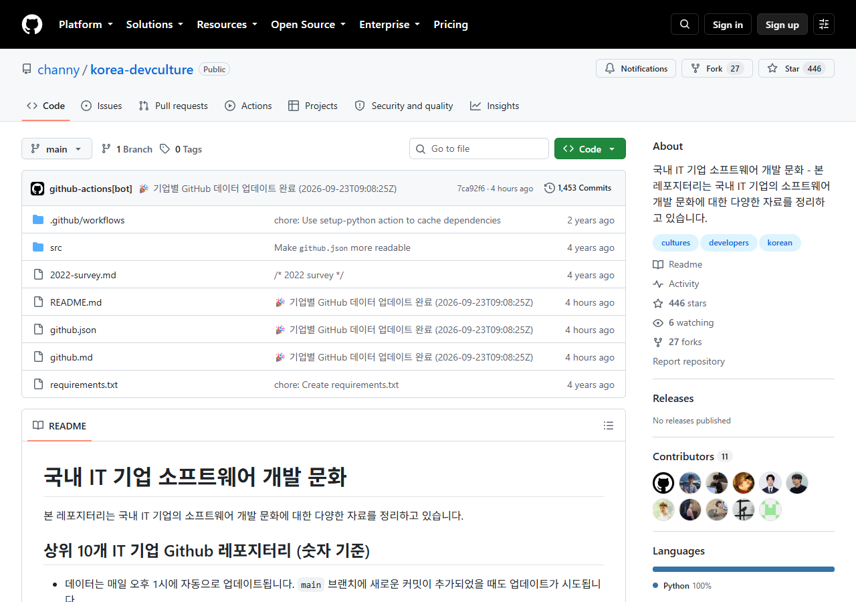Select the first contributor avatar
Viewport: 856px width, 602px height.
[x=663, y=483]
